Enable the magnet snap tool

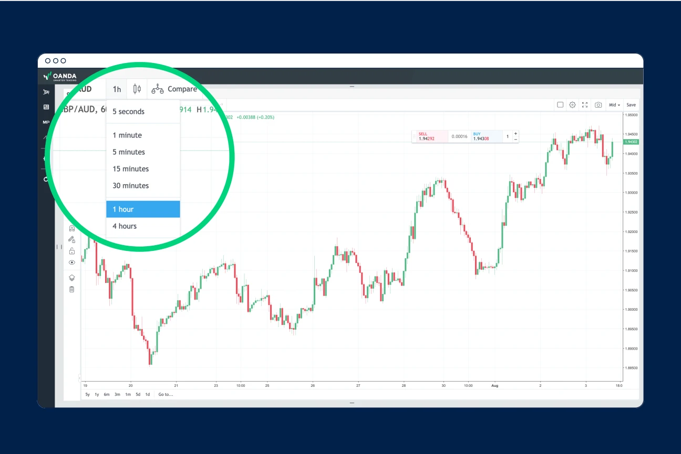[72, 228]
